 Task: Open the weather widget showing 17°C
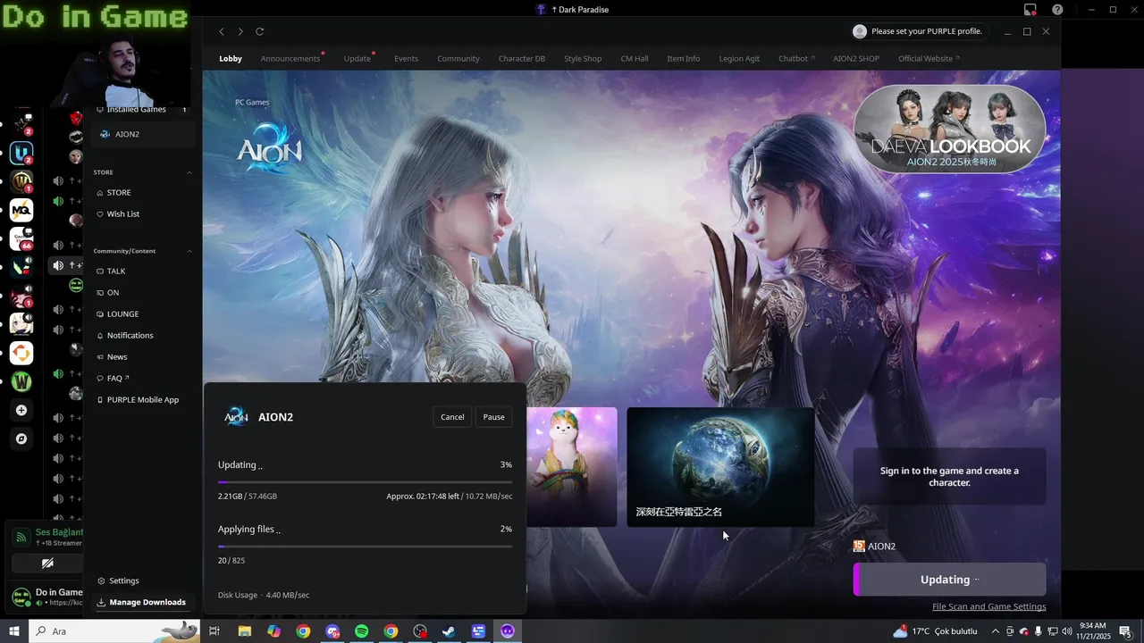coord(935,631)
